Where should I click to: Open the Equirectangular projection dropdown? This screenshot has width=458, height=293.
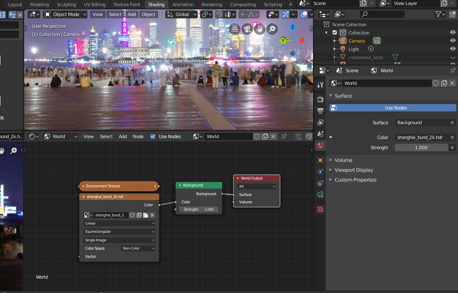click(x=119, y=232)
